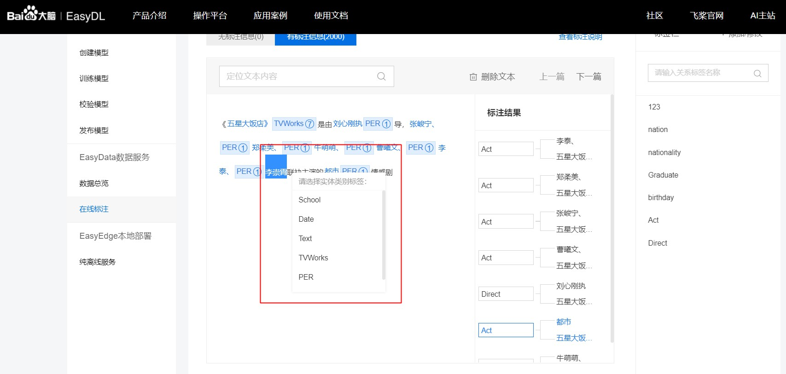Go to previous article with 上一篇
The image size is (786, 374).
(x=552, y=77)
